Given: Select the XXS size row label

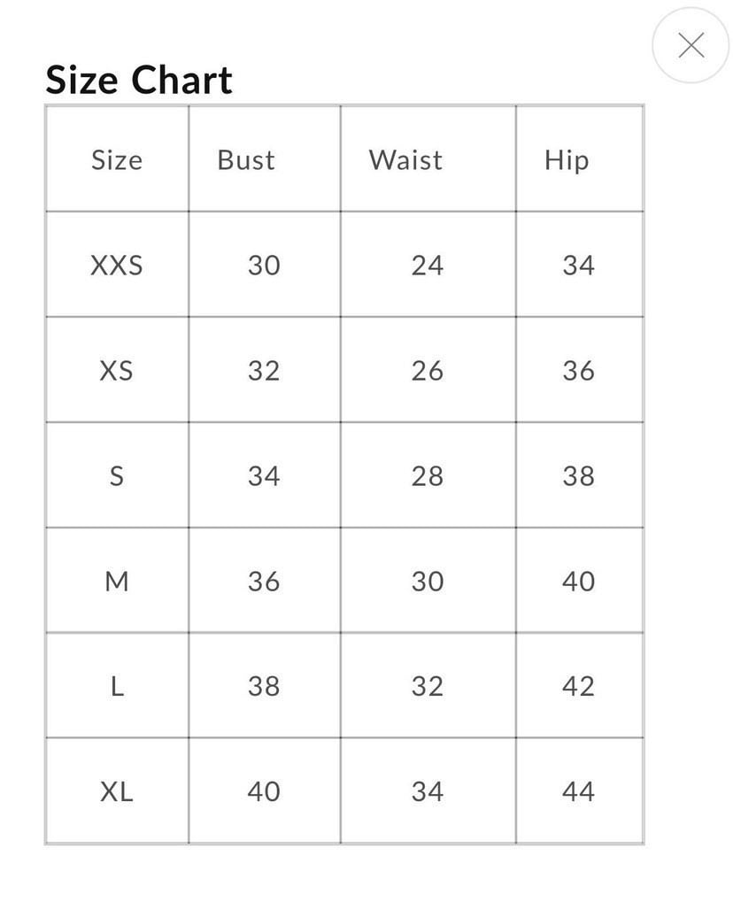Looking at the screenshot, I should [117, 266].
